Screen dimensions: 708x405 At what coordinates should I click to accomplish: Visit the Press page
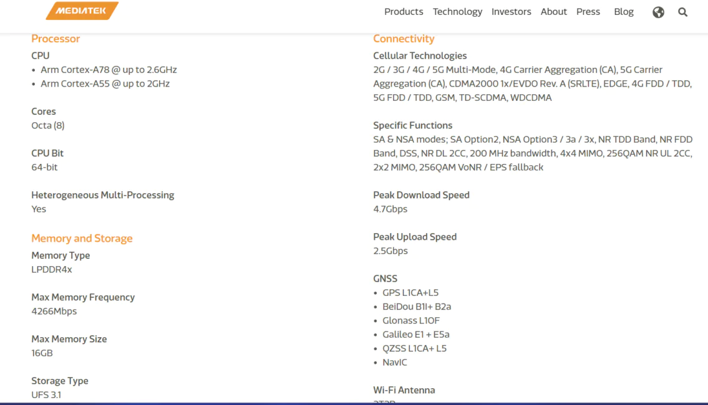[x=588, y=12]
